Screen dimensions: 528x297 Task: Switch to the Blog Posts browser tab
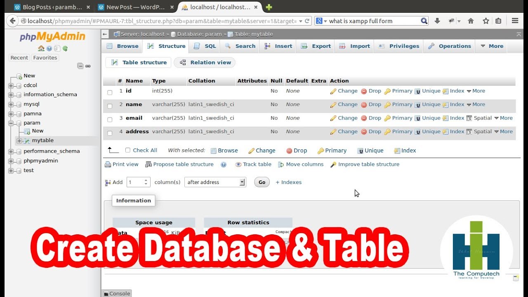click(52, 7)
